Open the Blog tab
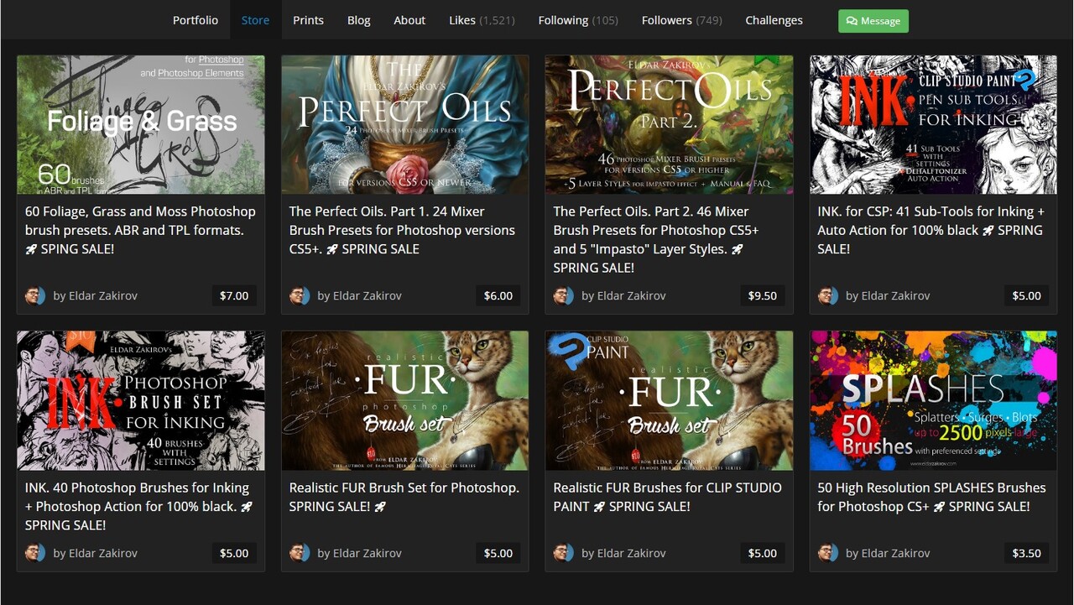This screenshot has width=1074, height=605. click(x=358, y=20)
